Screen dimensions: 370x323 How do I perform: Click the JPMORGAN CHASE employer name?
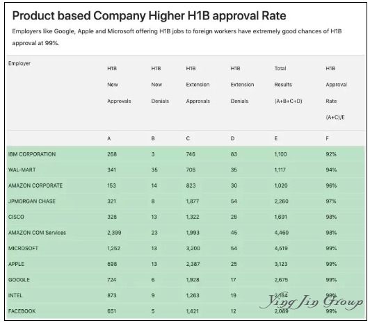click(32, 201)
